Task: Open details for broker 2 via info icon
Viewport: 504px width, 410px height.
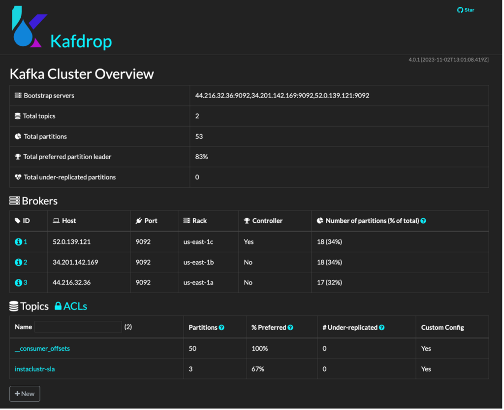Action: point(19,262)
